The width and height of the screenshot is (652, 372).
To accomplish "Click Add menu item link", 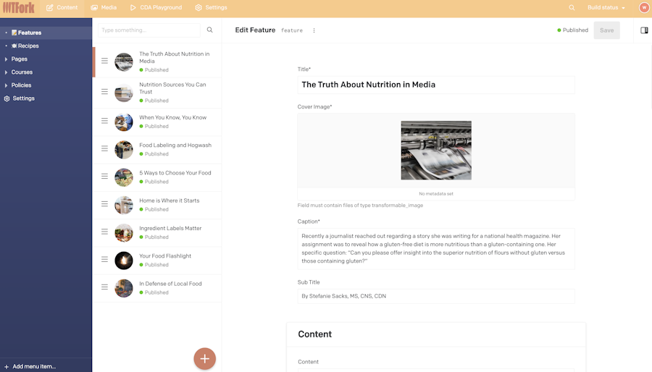I will click(30, 366).
